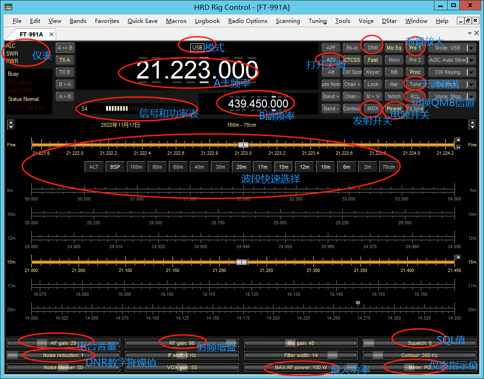The width and height of the screenshot is (484, 379).
Task: Select the 70cm band button
Action: coord(389,167)
